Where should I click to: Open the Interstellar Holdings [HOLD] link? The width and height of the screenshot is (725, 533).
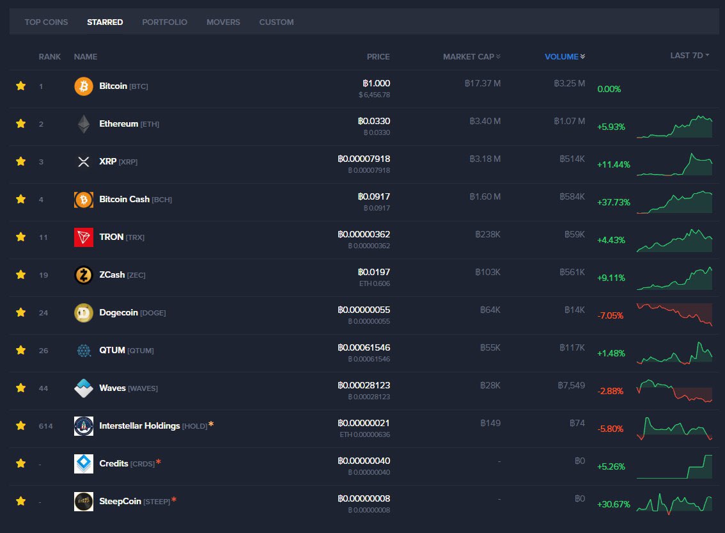(x=153, y=426)
